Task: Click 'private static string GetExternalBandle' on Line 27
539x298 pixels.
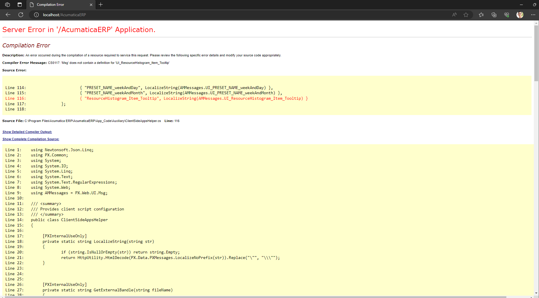Action: [108, 290]
